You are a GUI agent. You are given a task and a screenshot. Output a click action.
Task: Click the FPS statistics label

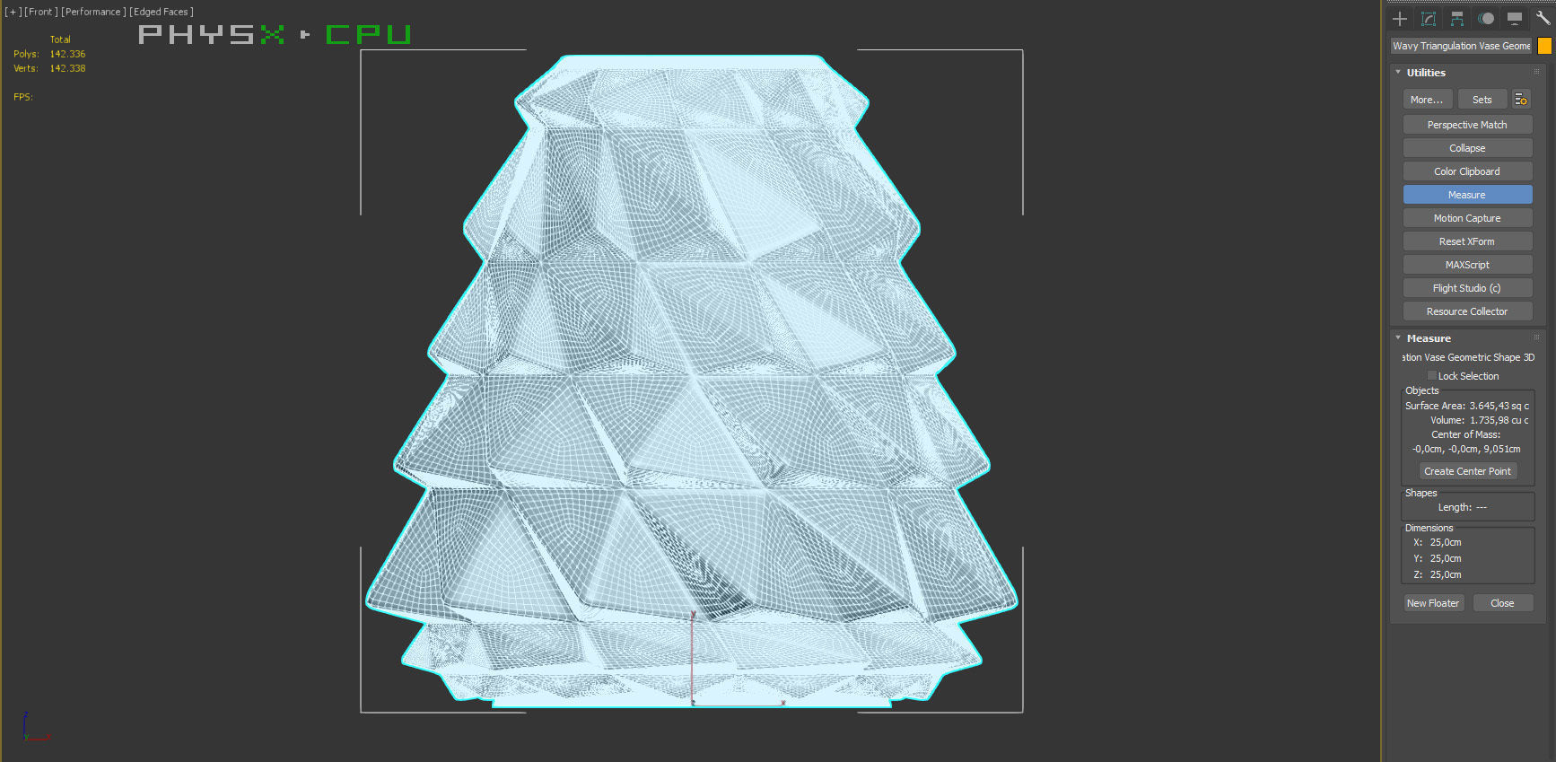(23, 97)
